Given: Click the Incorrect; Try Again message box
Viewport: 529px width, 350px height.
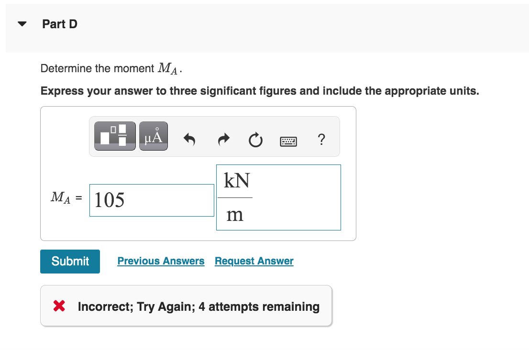Looking at the screenshot, I should tap(186, 306).
